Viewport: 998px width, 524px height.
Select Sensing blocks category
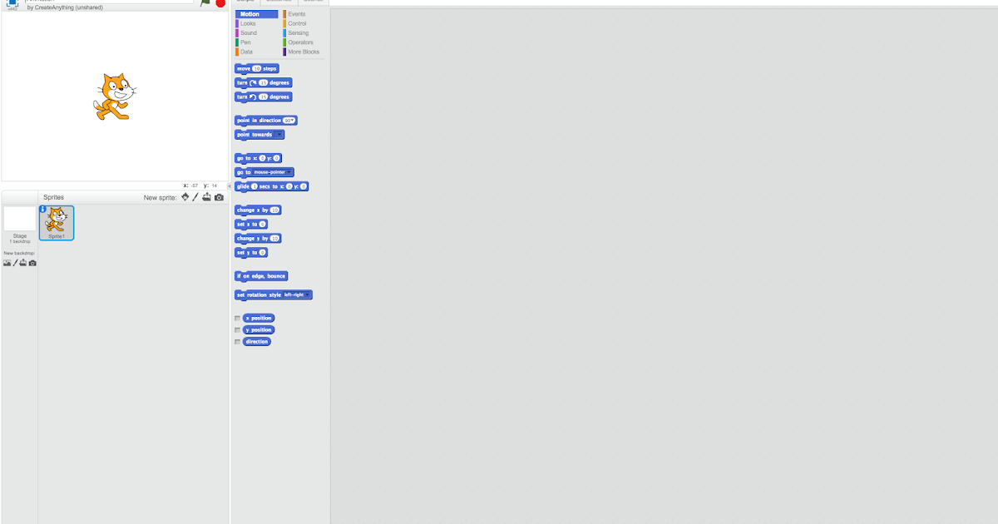(x=298, y=33)
